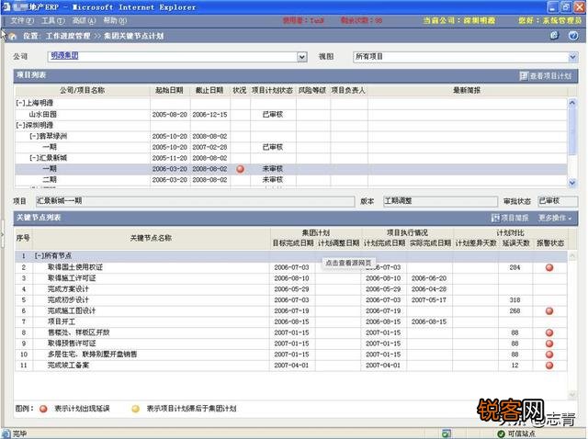Image resolution: width=588 pixels, height=439 pixels.
Task: Open the 高级 menu
Action: click(84, 20)
